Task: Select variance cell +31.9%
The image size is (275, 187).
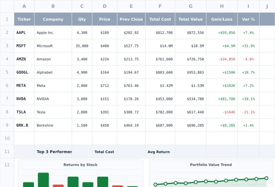Action: [248, 46]
